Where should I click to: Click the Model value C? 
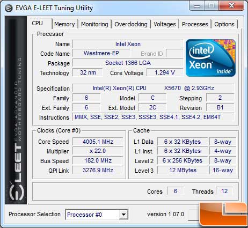point(152,98)
